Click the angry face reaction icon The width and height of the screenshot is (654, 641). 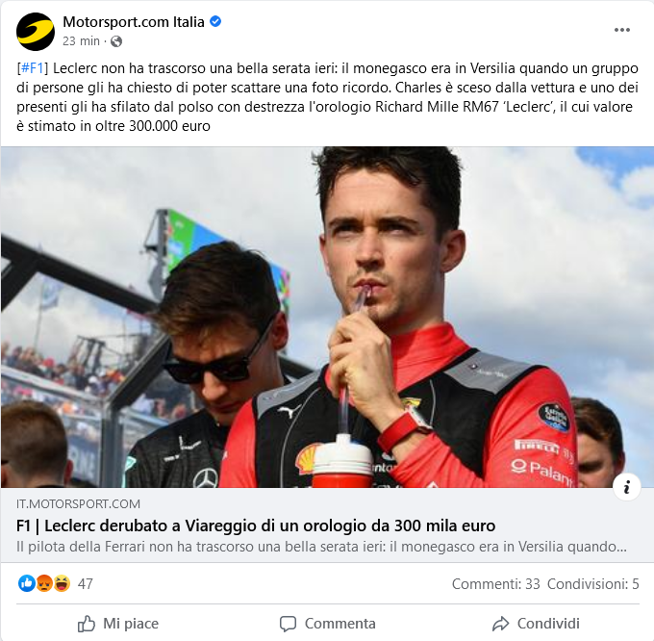44,583
